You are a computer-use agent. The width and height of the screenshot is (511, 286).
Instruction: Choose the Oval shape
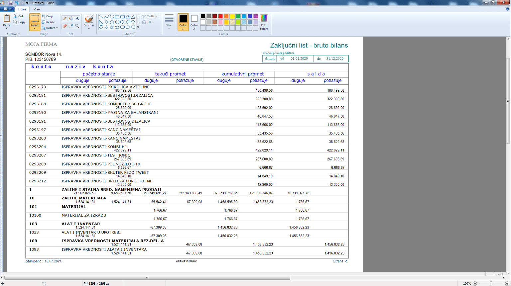(x=112, y=17)
